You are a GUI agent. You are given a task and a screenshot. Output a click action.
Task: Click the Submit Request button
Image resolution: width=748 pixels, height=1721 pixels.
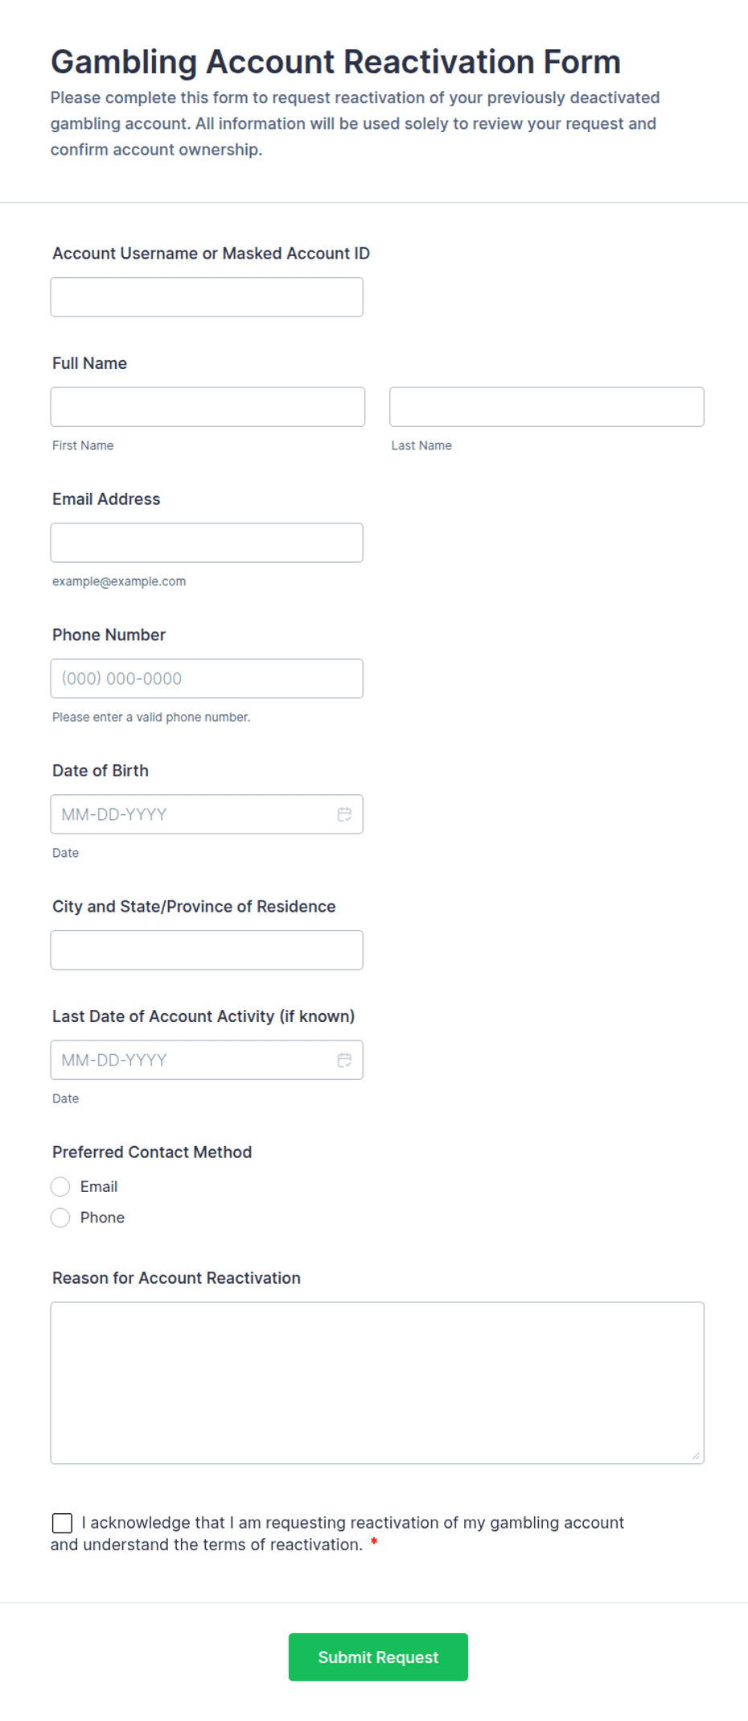click(x=378, y=1657)
